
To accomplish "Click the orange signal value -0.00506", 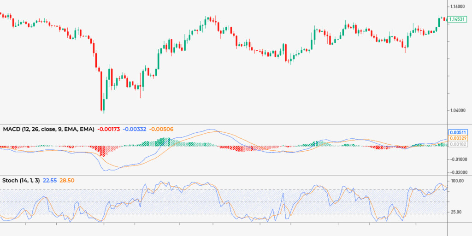I will coord(162,130).
